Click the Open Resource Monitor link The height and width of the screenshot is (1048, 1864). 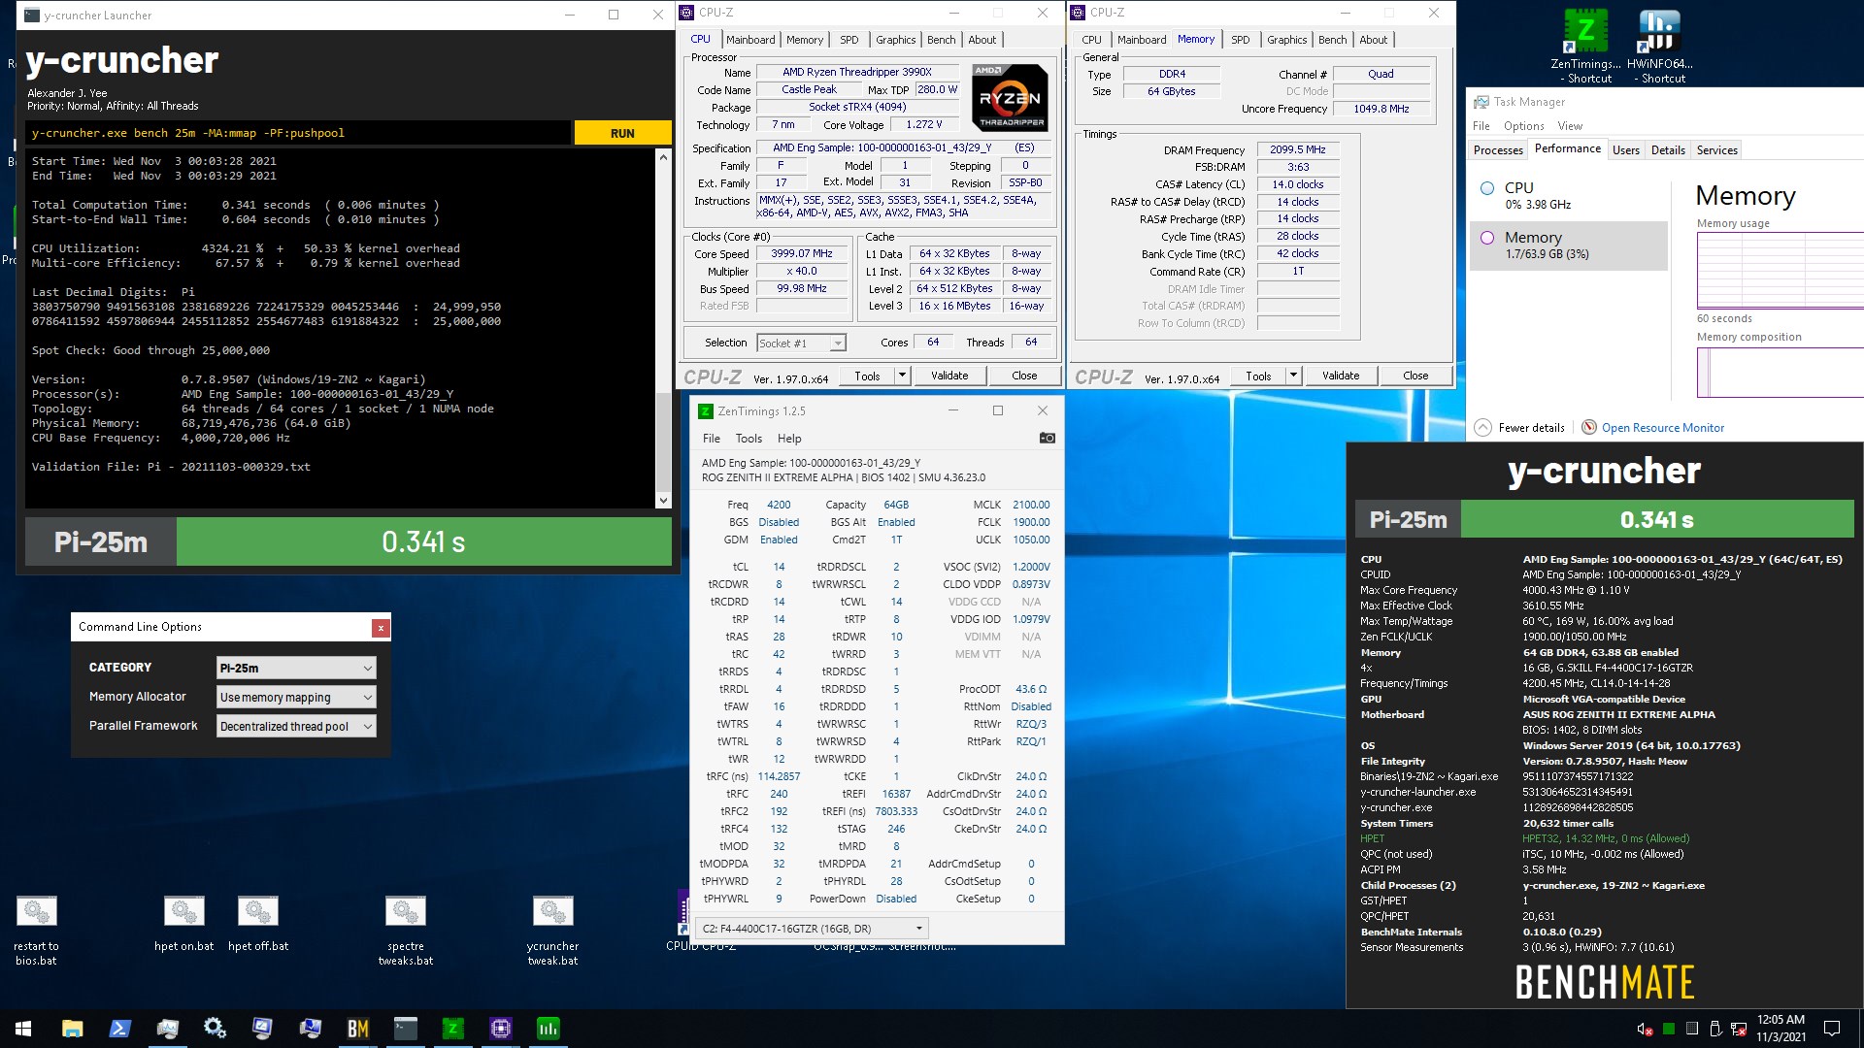coord(1662,427)
